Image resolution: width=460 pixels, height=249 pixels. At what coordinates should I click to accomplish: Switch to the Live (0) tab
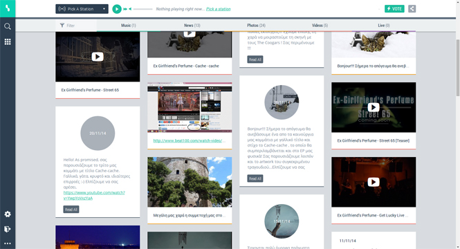(384, 26)
